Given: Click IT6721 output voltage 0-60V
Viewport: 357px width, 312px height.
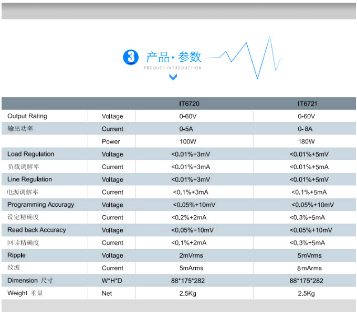Looking at the screenshot, I should tap(307, 116).
